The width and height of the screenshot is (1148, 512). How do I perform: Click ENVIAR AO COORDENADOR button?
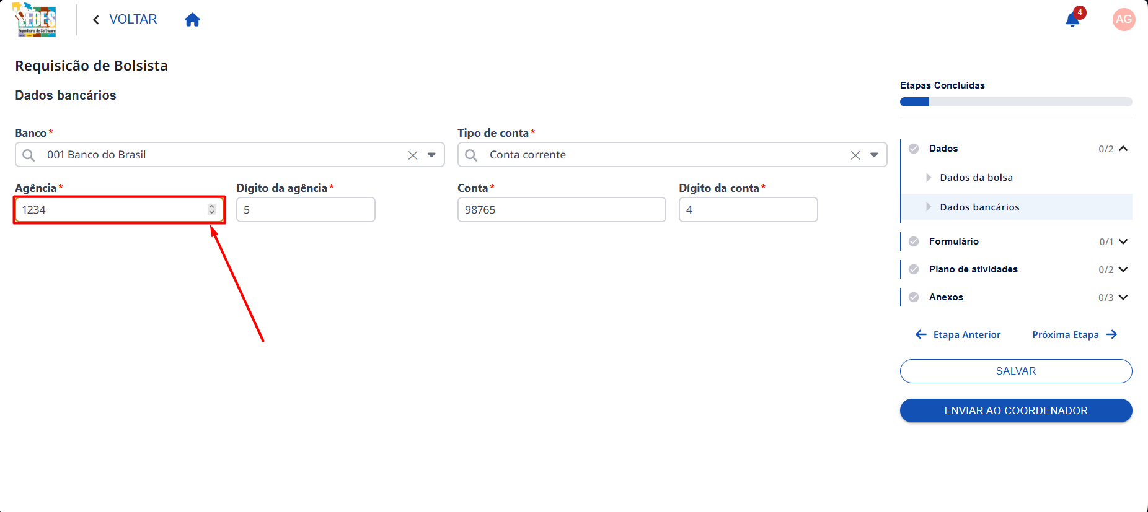click(1016, 410)
